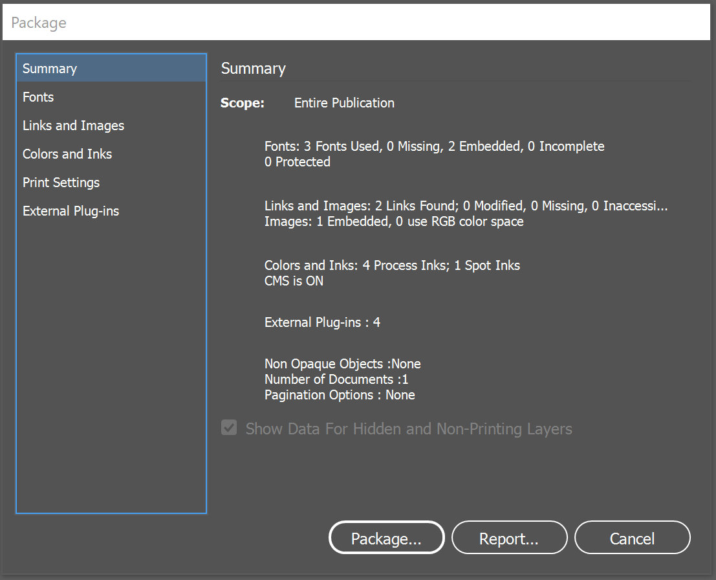Viewport: 716px width, 580px height.
Task: Select the Summary category
Action: (50, 68)
